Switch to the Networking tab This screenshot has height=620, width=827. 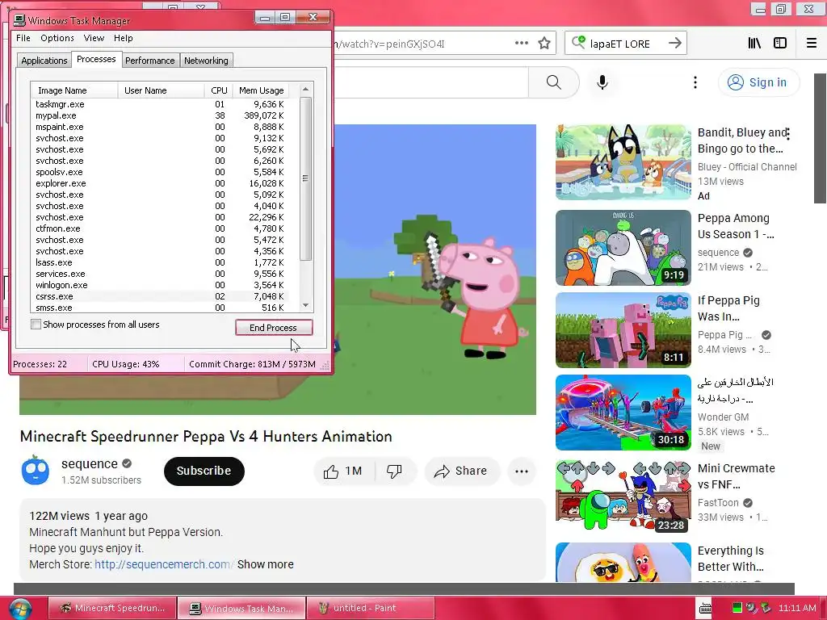[206, 61]
